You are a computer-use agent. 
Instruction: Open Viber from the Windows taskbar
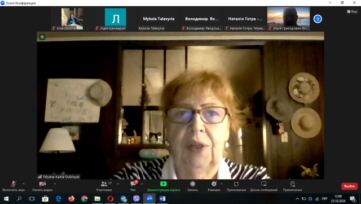click(x=137, y=198)
